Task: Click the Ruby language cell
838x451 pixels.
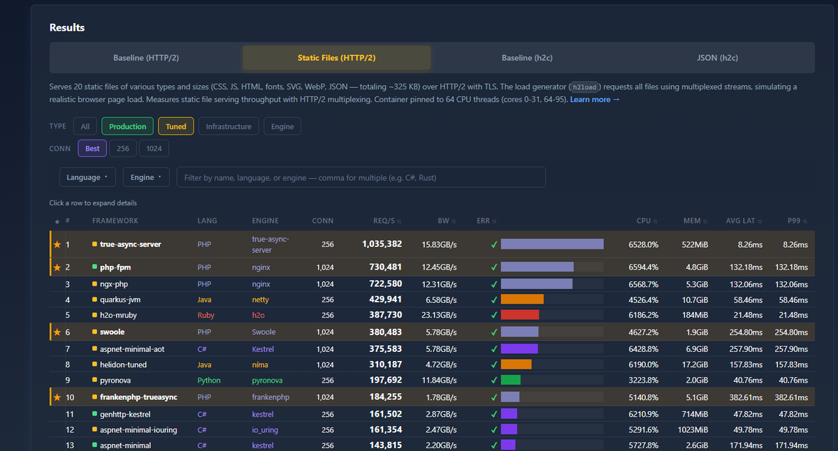Action: click(x=205, y=316)
